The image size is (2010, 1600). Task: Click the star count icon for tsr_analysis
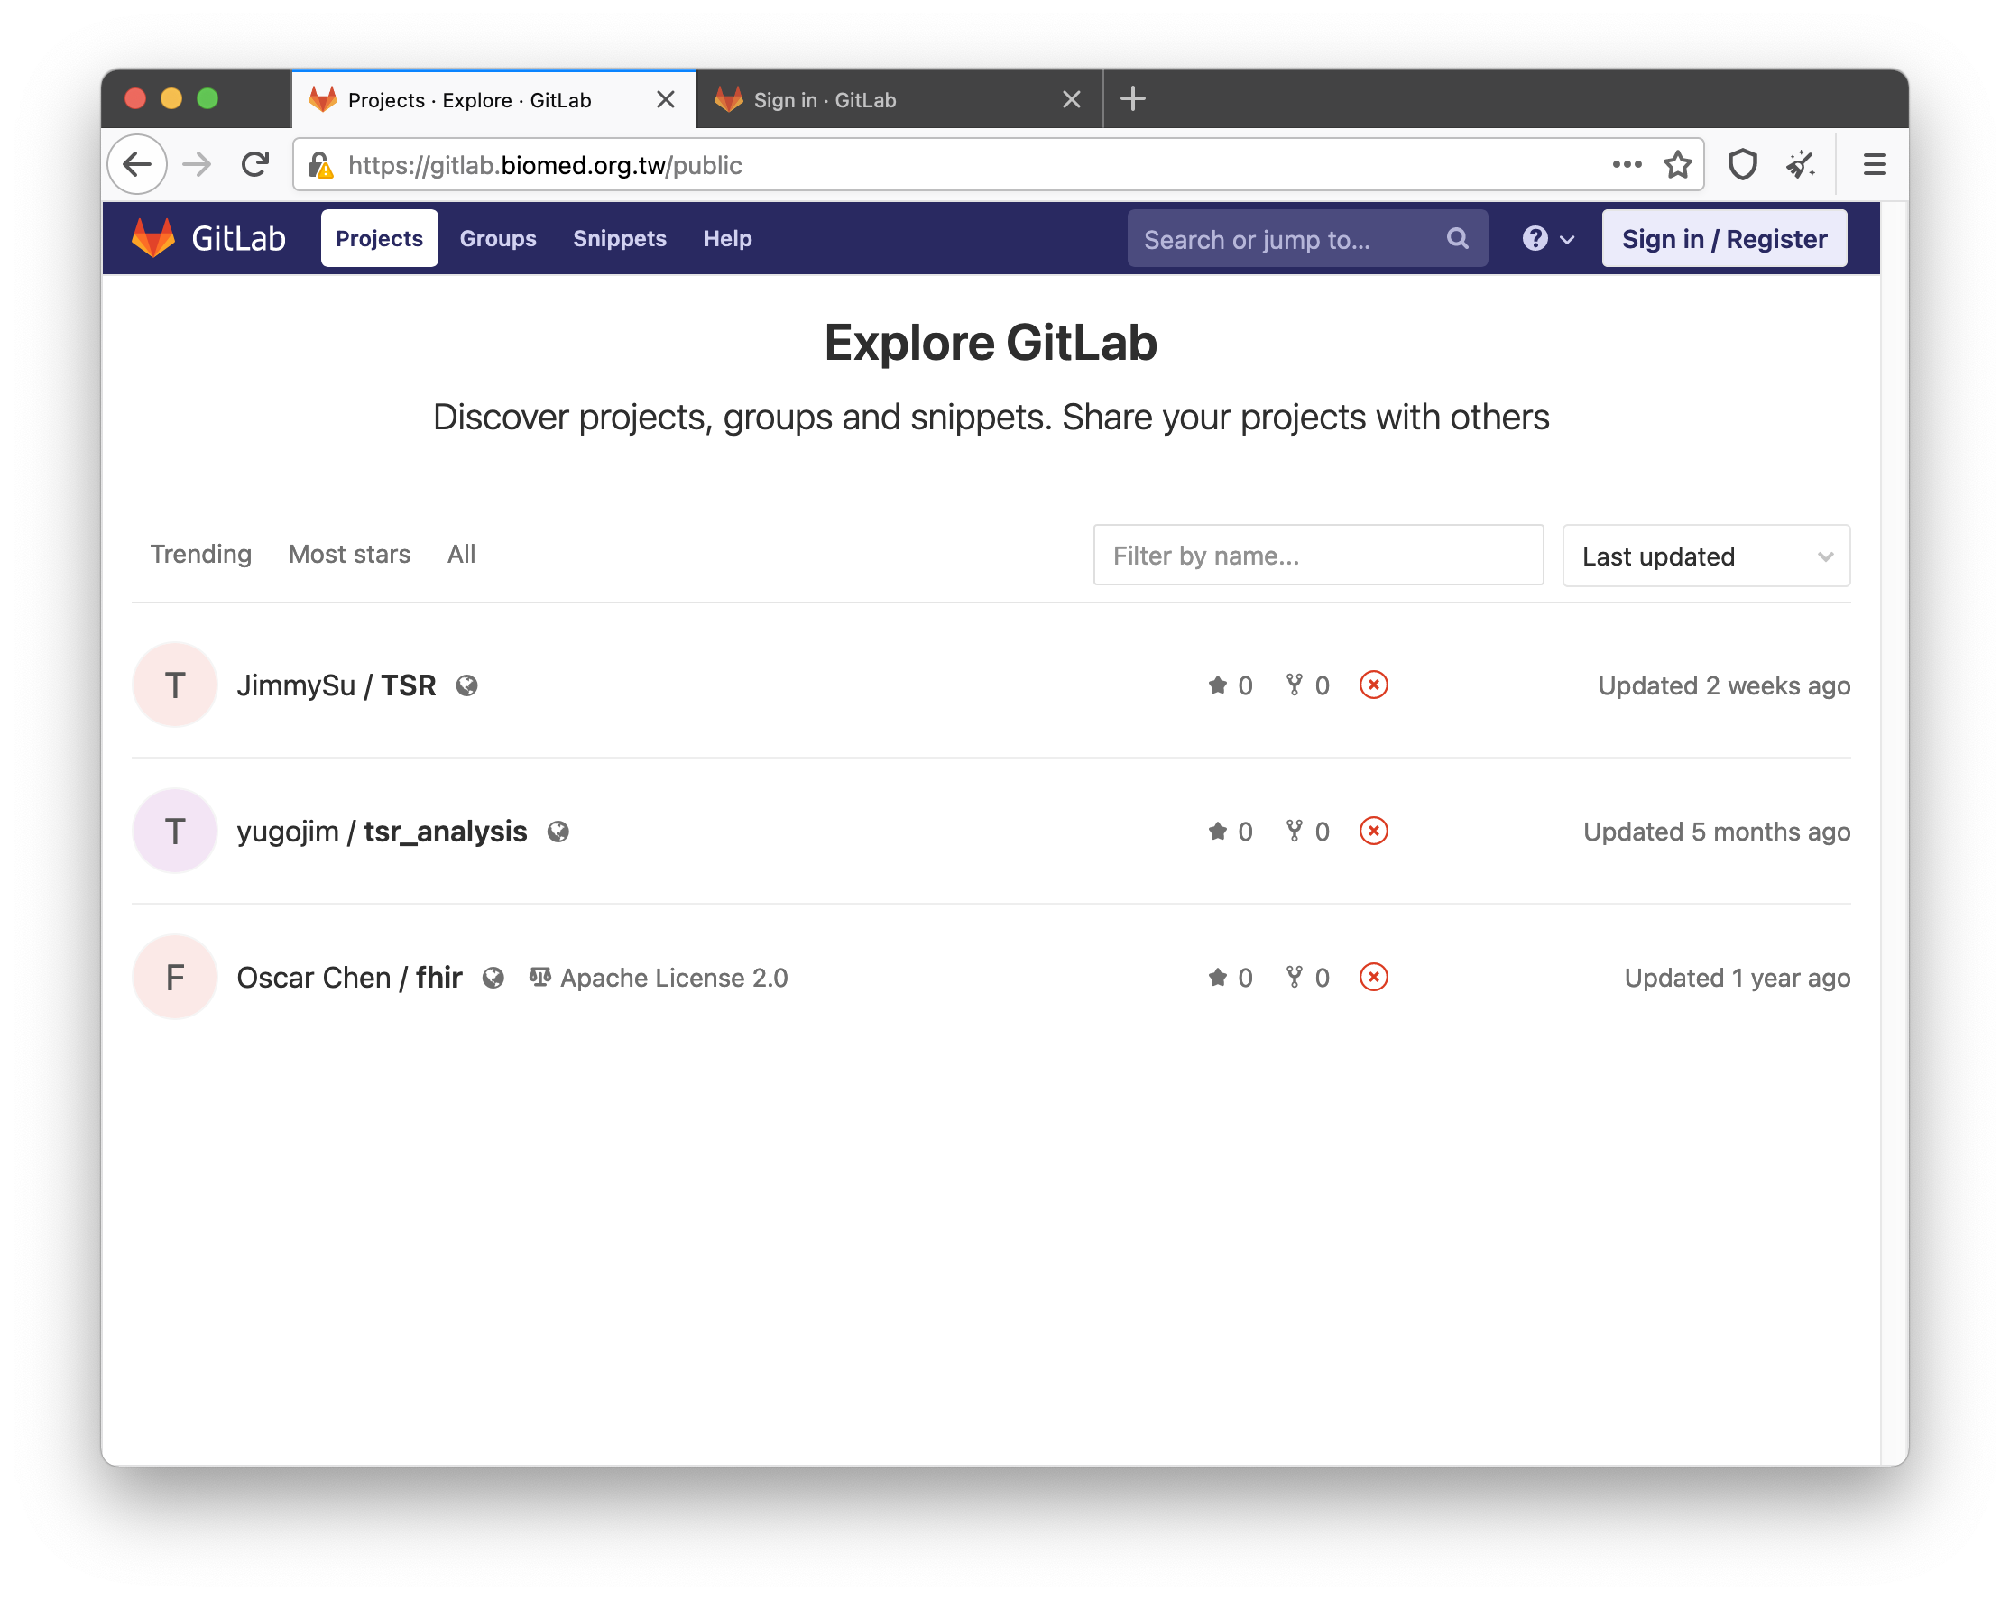(x=1218, y=832)
